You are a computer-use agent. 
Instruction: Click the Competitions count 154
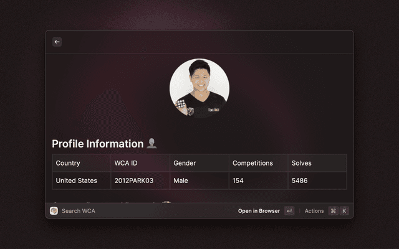[238, 181]
